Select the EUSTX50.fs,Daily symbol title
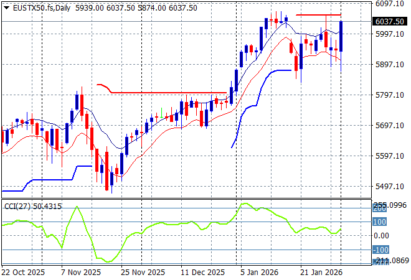Image resolution: width=411 pixels, height=280 pixels. click(x=42, y=8)
